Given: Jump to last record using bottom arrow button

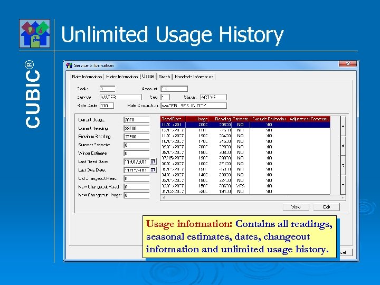Looking at the screenshot, I should [x=343, y=185].
